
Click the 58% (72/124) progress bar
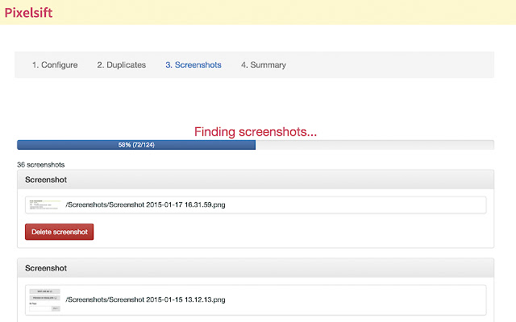point(256,145)
